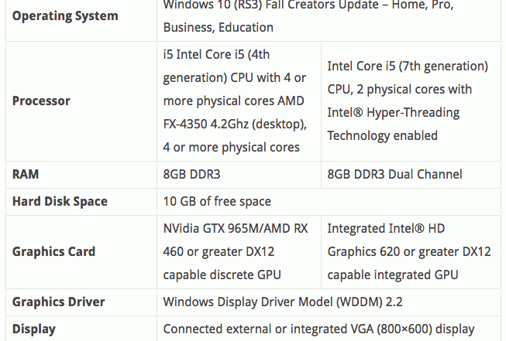Click the Graphics Card row label
Image resolution: width=506 pixels, height=341 pixels.
click(54, 251)
